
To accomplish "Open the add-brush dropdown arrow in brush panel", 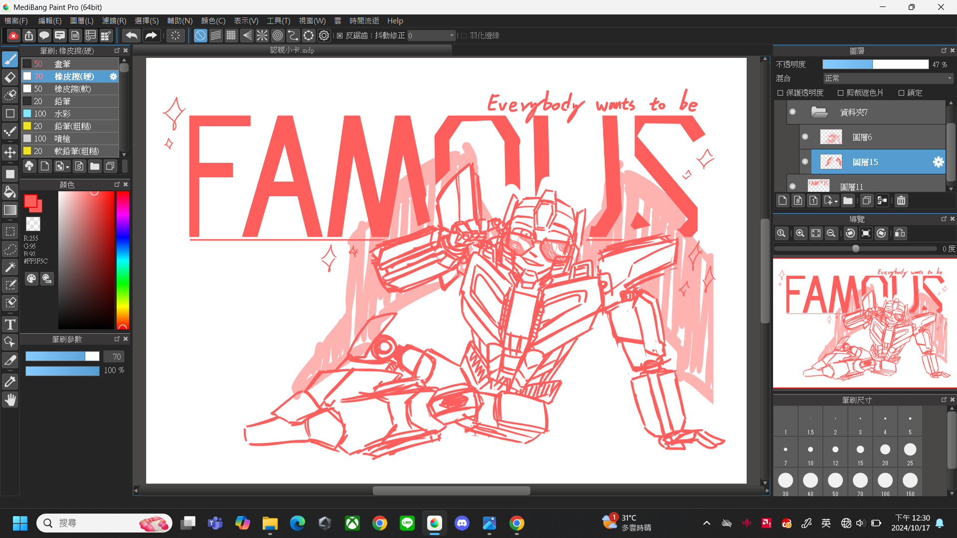I will coord(68,167).
